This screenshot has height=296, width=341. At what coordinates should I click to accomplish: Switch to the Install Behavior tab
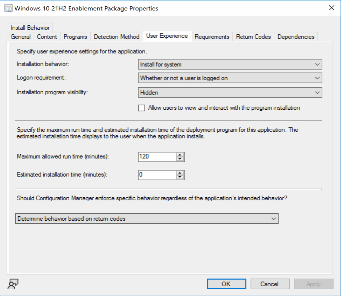30,28
